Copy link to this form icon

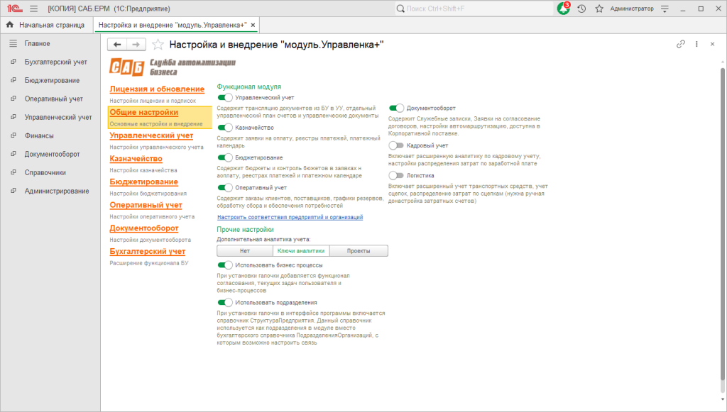[681, 44]
